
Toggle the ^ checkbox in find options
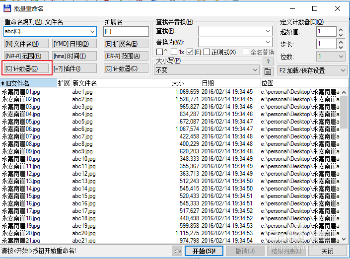tap(159, 52)
